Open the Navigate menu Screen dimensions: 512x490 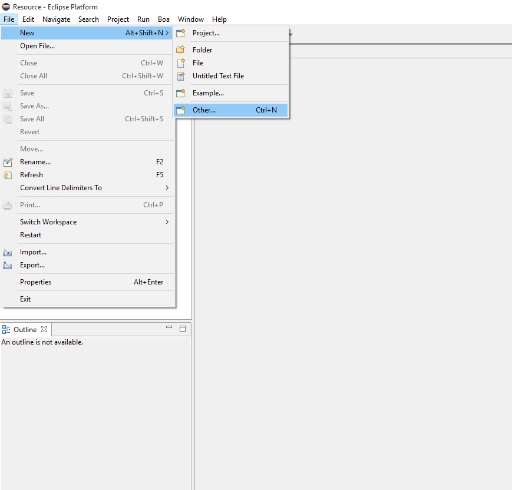56,19
